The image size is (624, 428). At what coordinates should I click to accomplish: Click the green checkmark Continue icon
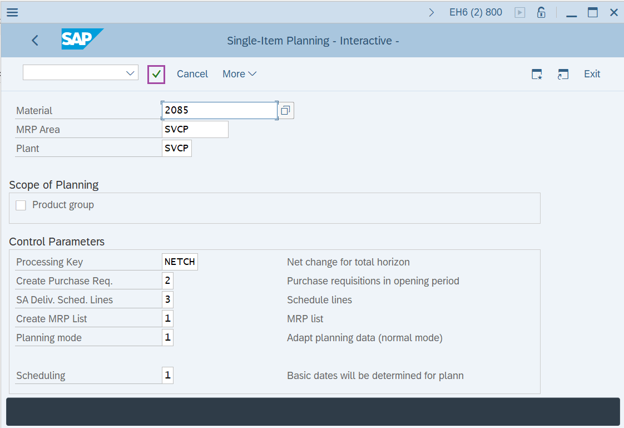click(156, 74)
